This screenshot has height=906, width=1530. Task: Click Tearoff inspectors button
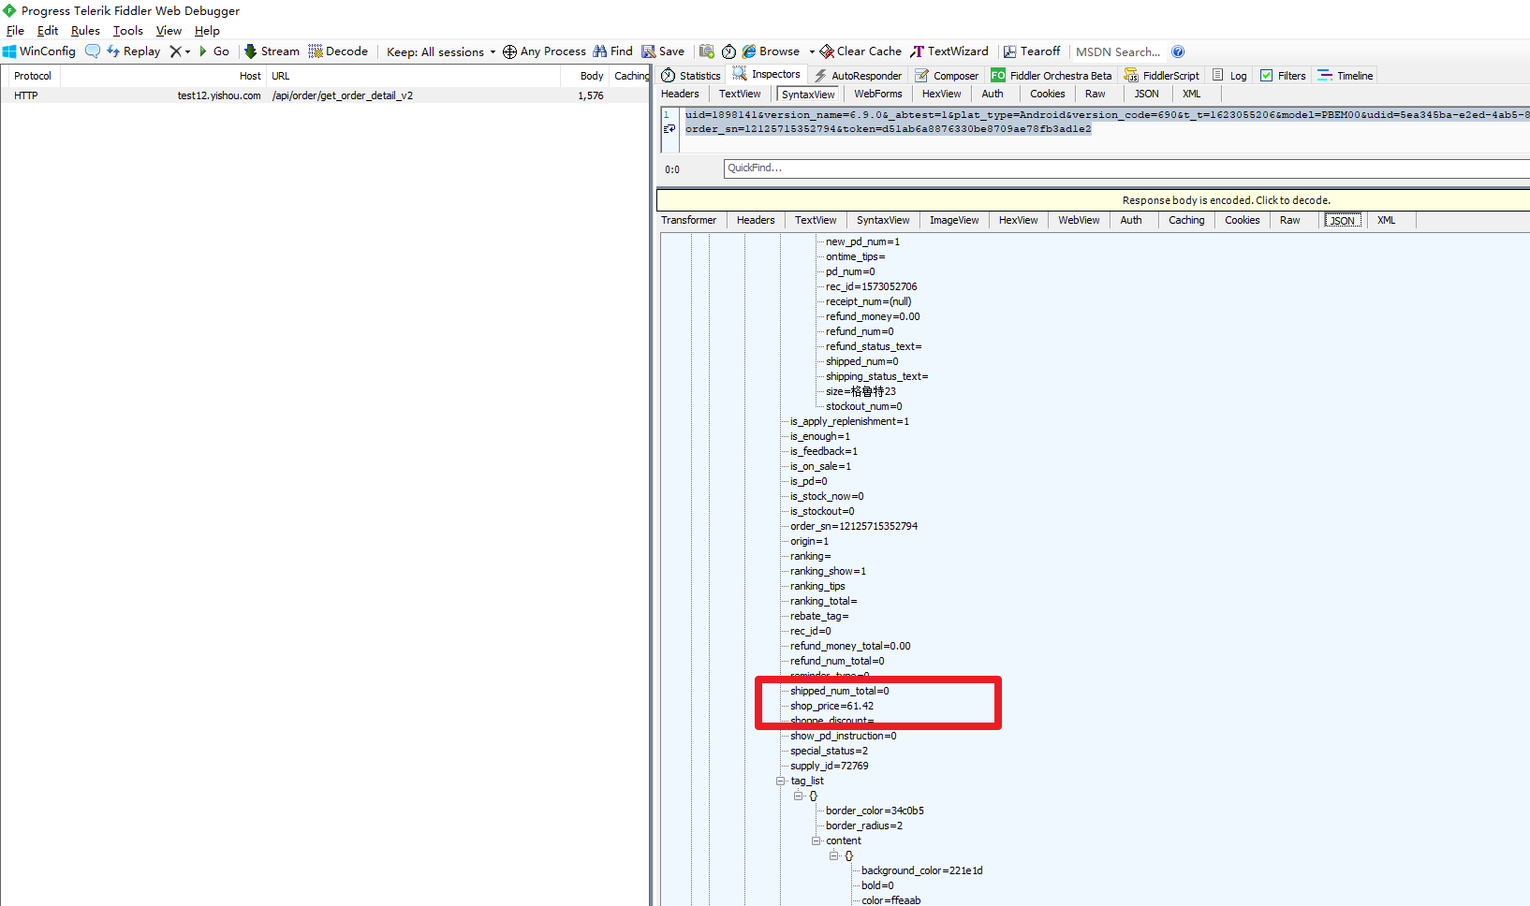(1032, 51)
